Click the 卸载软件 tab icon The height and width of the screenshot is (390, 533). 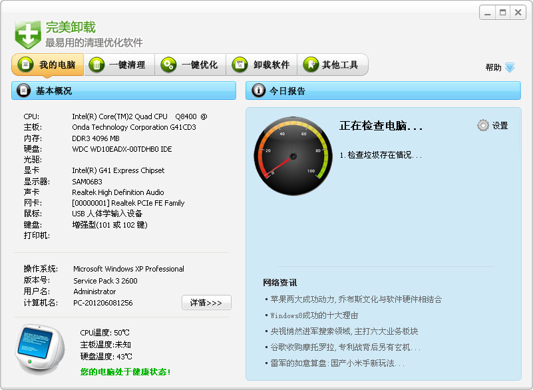point(240,65)
